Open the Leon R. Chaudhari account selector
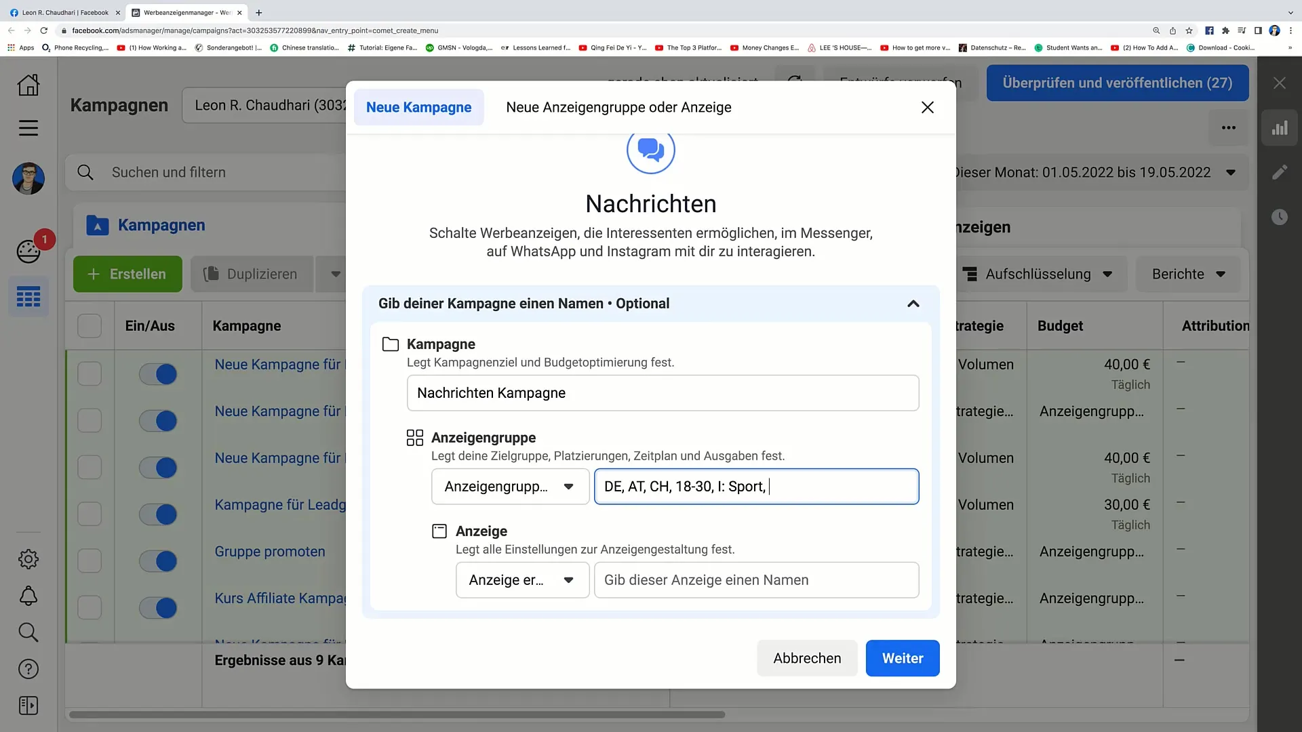The width and height of the screenshot is (1302, 732). pyautogui.click(x=264, y=105)
